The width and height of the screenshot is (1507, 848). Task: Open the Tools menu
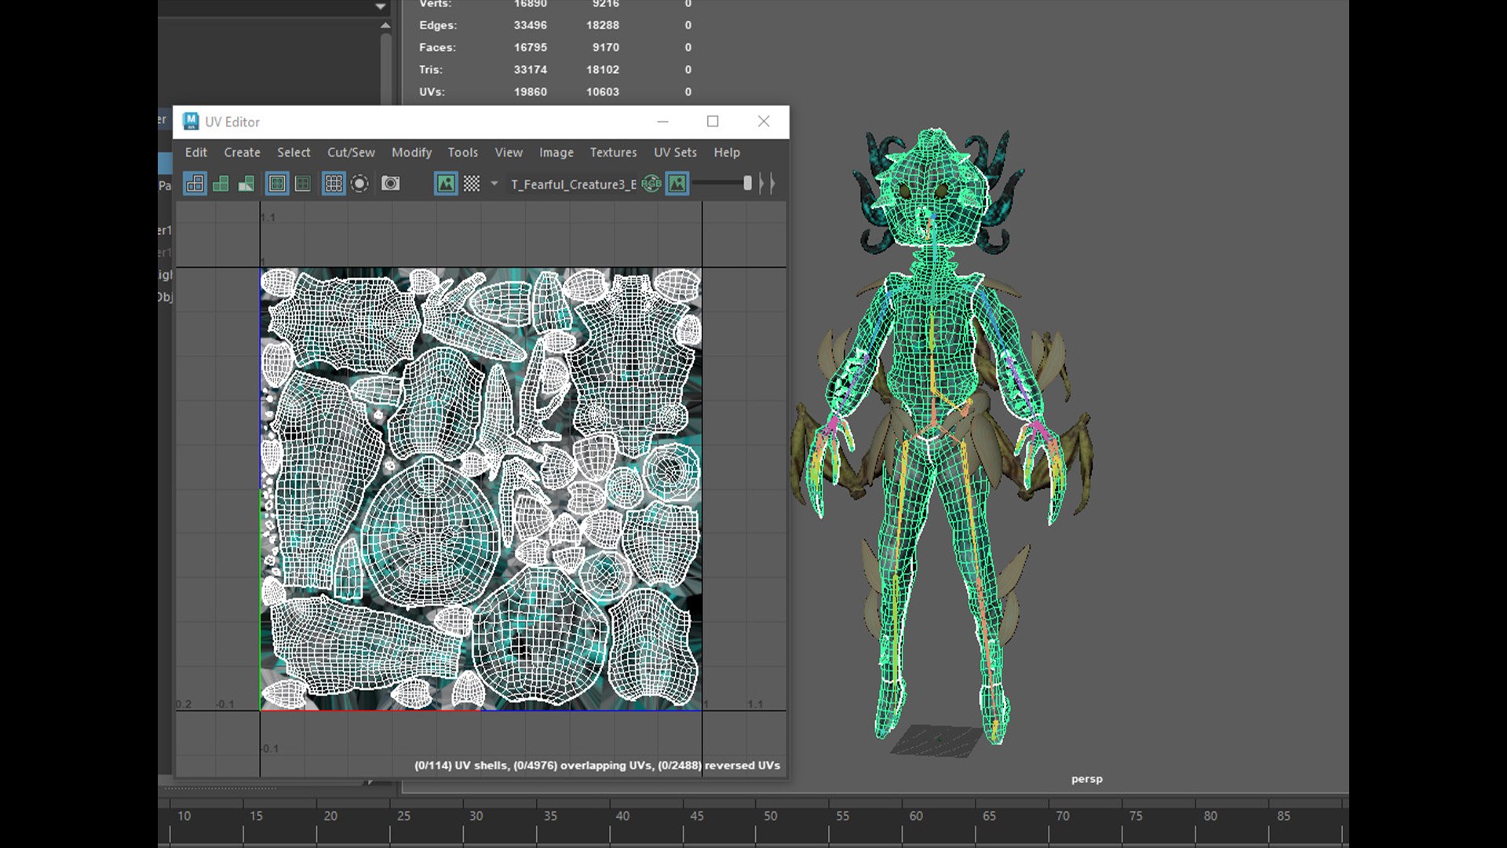(x=463, y=152)
